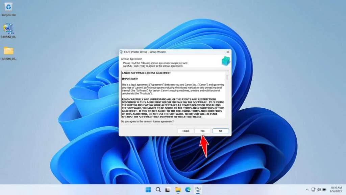This screenshot has height=195, width=346.
Task: Select the running setup wizard on the taskbar
Action: point(198,190)
